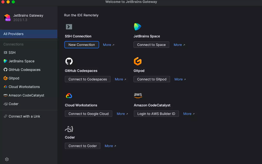Open the More link beside Connect to Gitpod

click(180, 79)
